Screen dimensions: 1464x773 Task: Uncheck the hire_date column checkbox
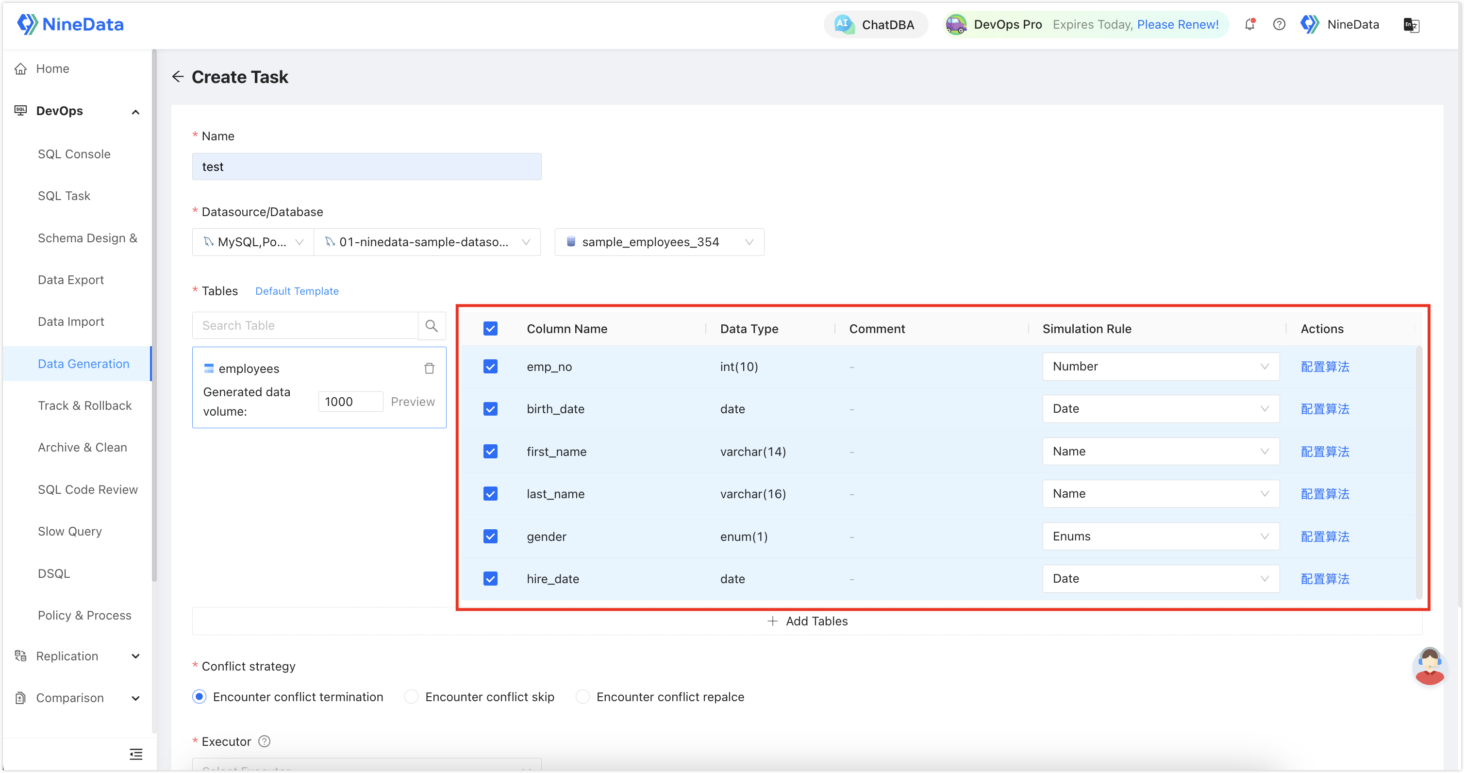(x=490, y=579)
